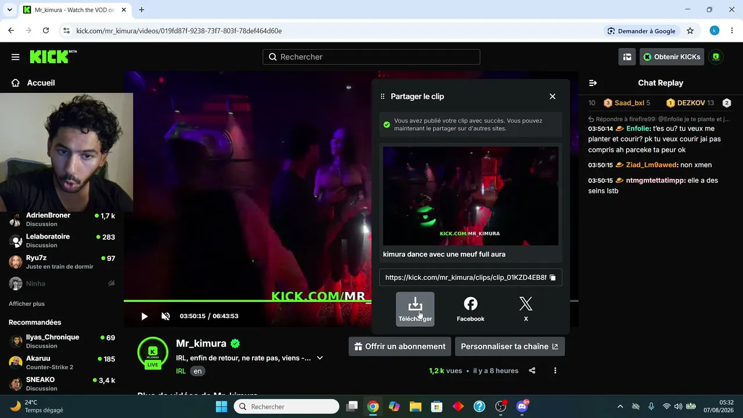743x418 pixels.
Task: Reload the page in Chrome
Action: tap(46, 31)
